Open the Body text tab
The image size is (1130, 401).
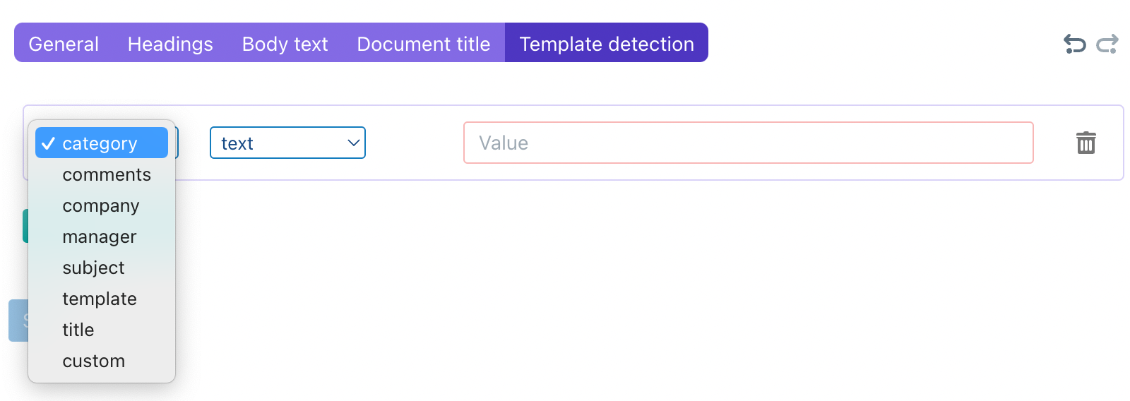(285, 44)
